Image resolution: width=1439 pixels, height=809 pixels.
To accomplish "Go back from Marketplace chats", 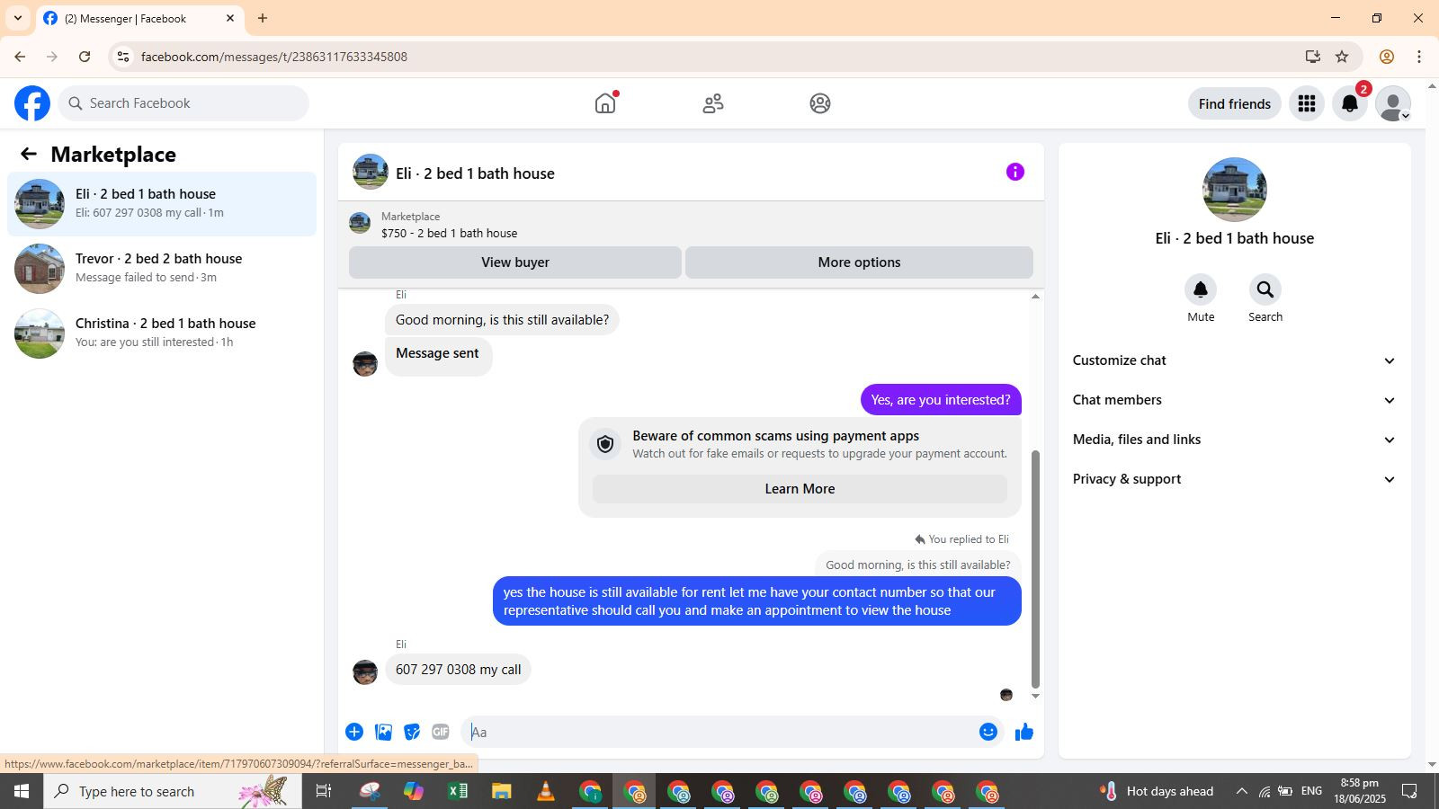I will coord(29,154).
